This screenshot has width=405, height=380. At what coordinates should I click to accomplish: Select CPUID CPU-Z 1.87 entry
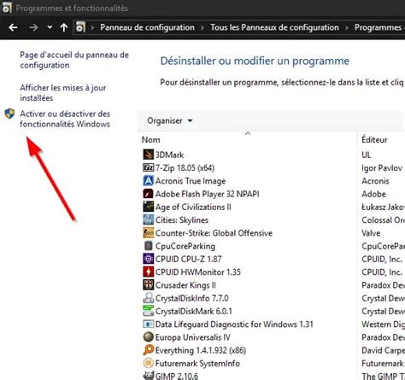coord(188,260)
